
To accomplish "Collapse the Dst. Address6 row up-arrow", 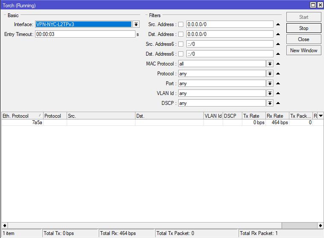I will tap(278, 54).
